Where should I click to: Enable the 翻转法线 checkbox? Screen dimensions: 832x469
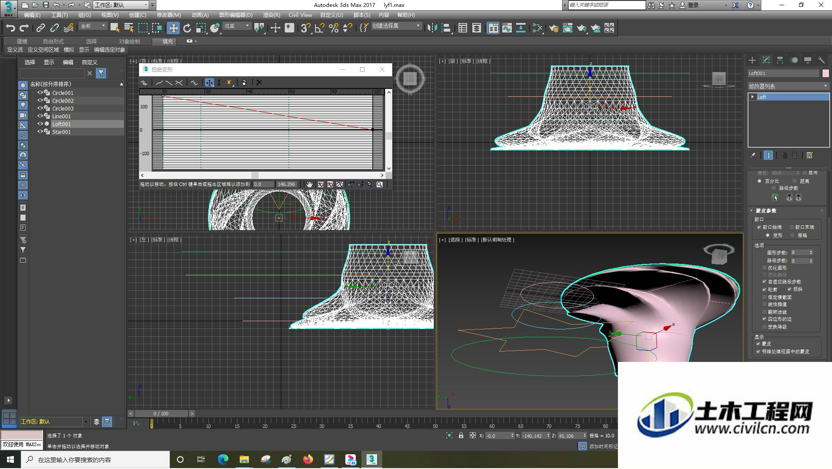764,312
